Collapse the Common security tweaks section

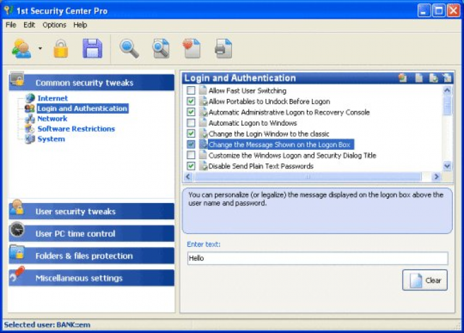tap(92, 82)
